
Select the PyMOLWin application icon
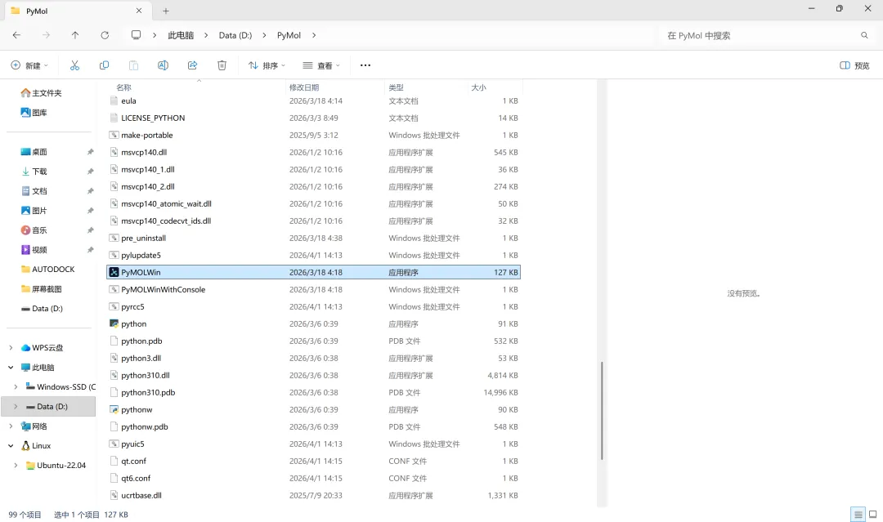(114, 272)
